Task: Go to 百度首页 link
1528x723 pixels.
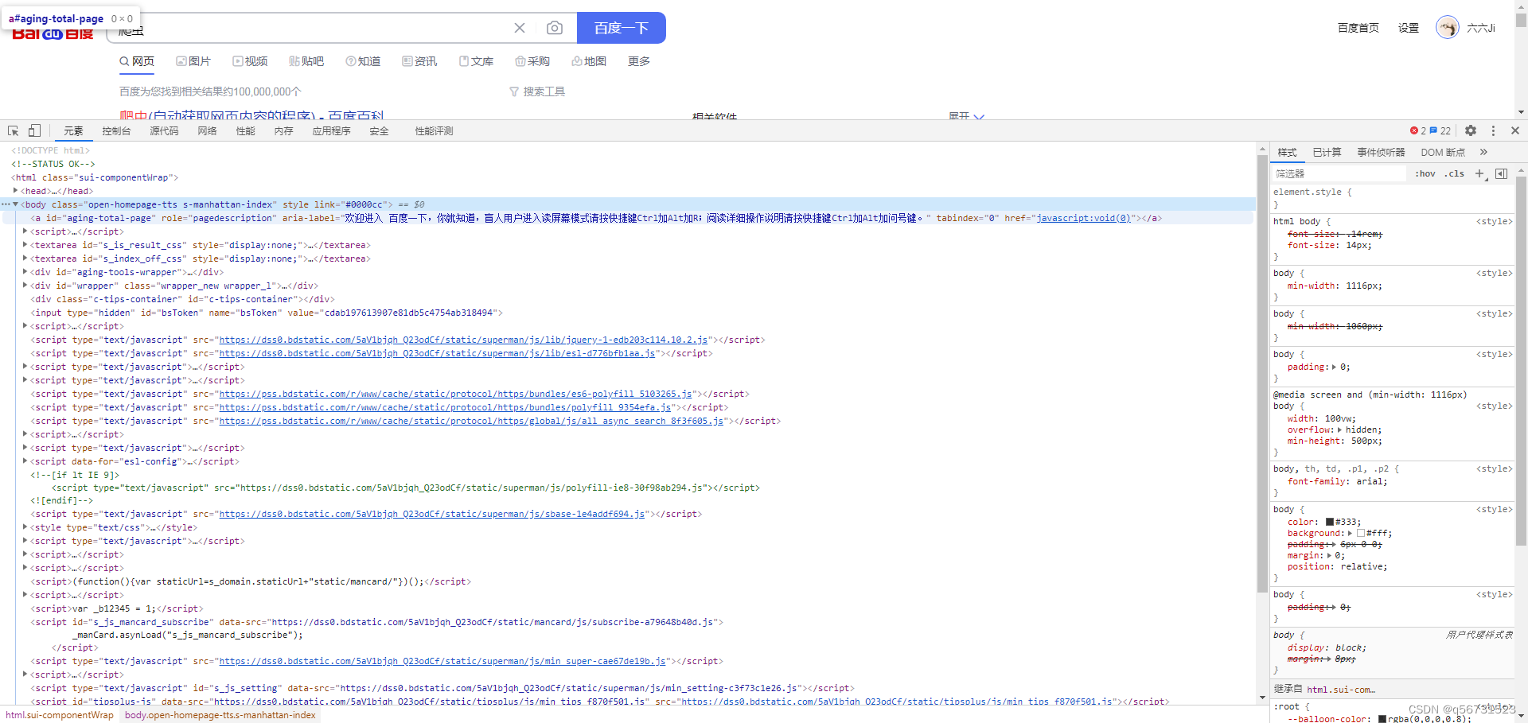Action: [x=1358, y=28]
